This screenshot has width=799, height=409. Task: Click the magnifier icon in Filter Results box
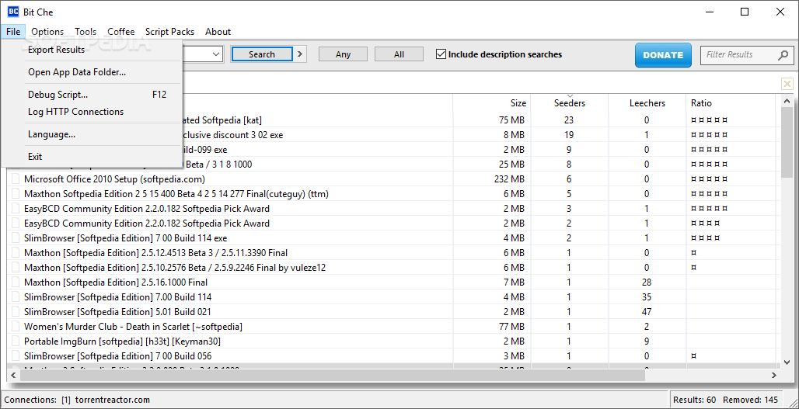[783, 55]
